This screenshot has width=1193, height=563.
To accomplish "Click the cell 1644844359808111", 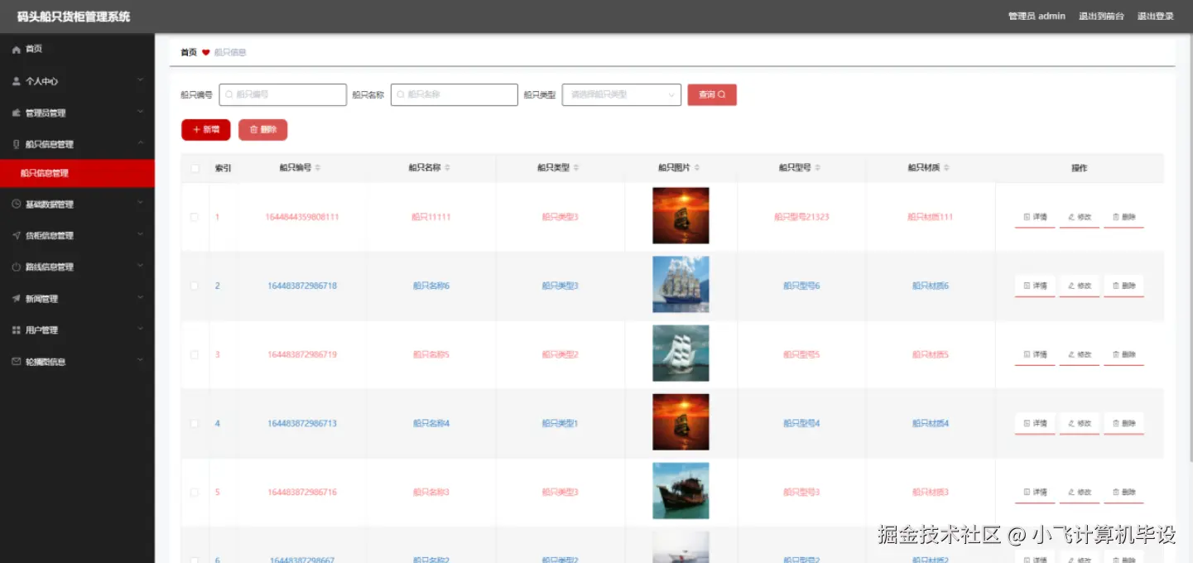I will coord(302,217).
